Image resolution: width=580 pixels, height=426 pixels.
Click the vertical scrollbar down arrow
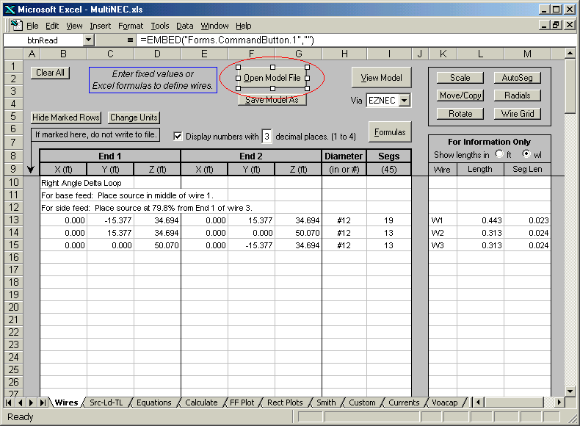click(x=570, y=391)
